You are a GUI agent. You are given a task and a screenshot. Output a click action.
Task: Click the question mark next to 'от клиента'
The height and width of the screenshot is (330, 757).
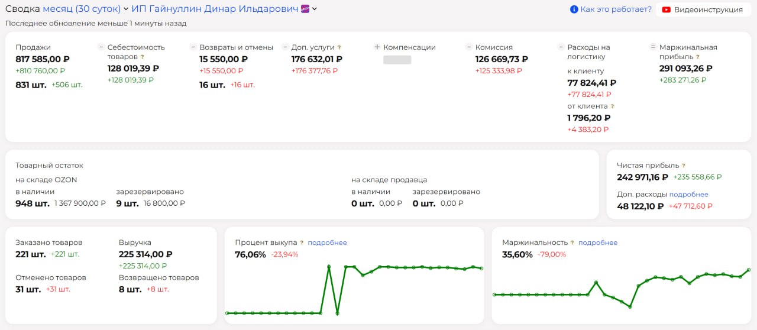(612, 106)
